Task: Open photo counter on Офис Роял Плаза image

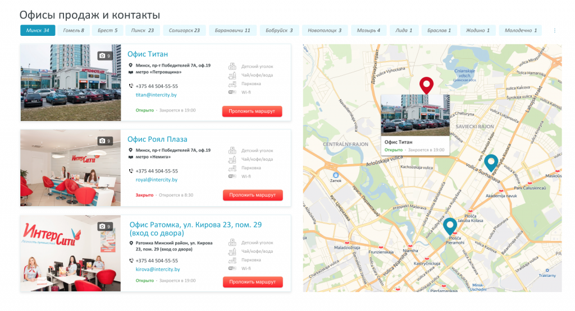Action: point(105,141)
